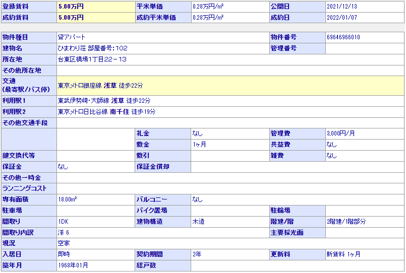Click the registered rent value 5.00万円
The width and height of the screenshot is (406, 273).
[x=71, y=7]
